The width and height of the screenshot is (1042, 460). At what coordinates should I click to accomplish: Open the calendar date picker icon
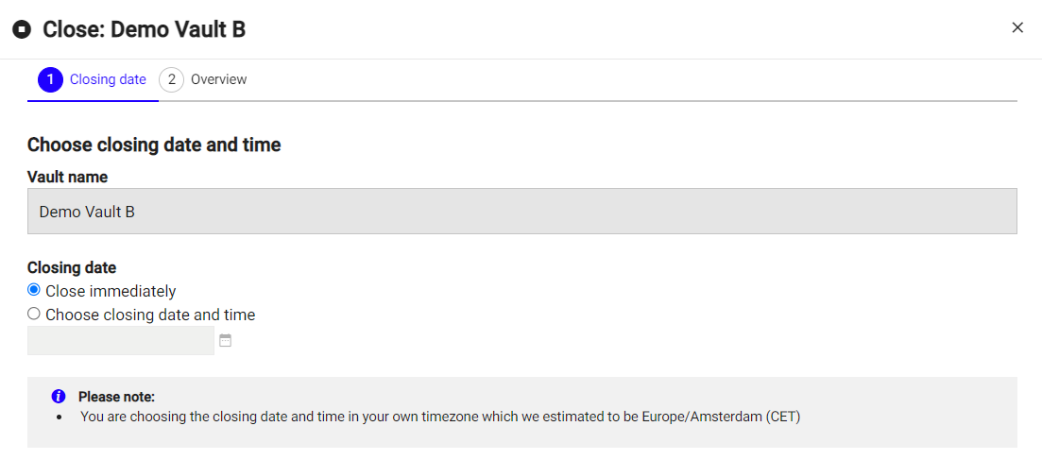(225, 340)
